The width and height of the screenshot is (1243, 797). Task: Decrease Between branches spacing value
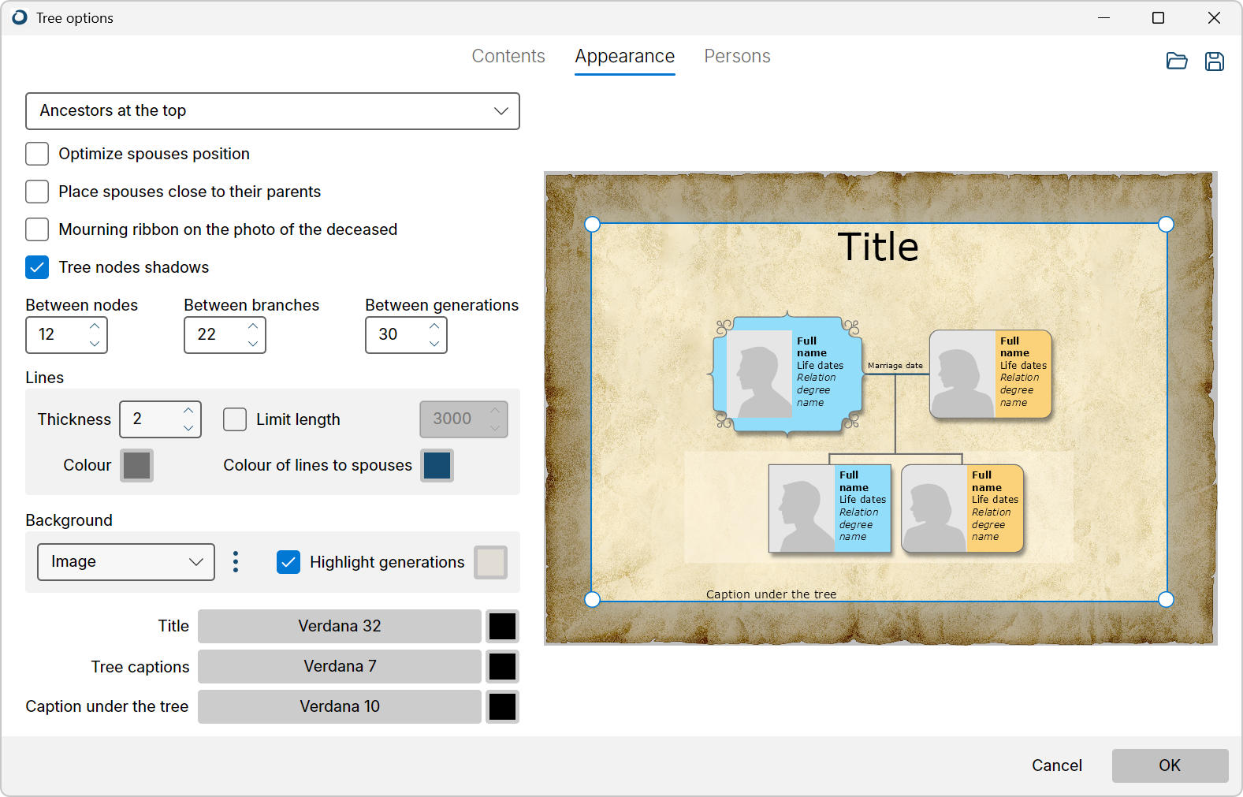coord(253,344)
